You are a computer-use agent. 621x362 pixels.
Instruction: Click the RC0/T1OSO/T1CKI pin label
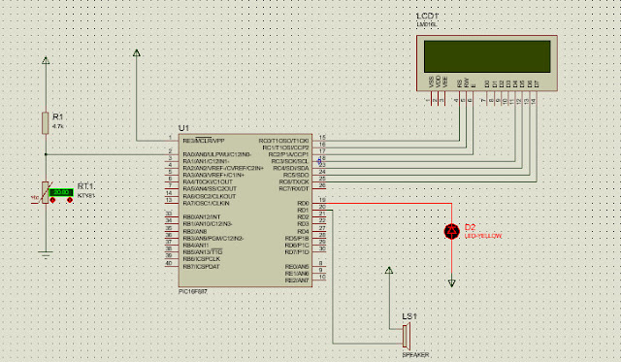click(283, 141)
